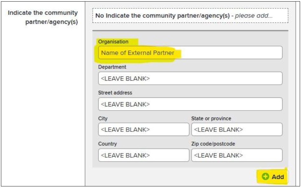Click the Department field label
This screenshot has height=188, width=301.
point(112,67)
